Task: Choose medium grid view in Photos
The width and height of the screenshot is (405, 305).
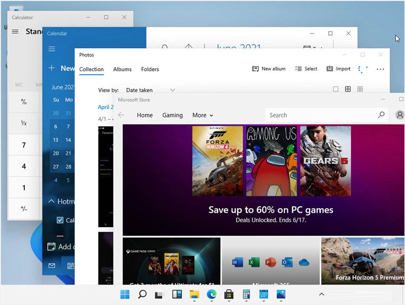Action: click(x=348, y=89)
